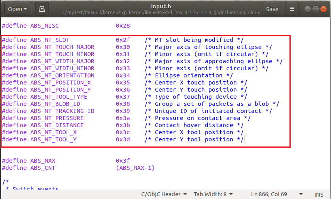Open the Ln 866, Col 69 position dropdown
Viewport: 331px width, 199px height.
277,194
